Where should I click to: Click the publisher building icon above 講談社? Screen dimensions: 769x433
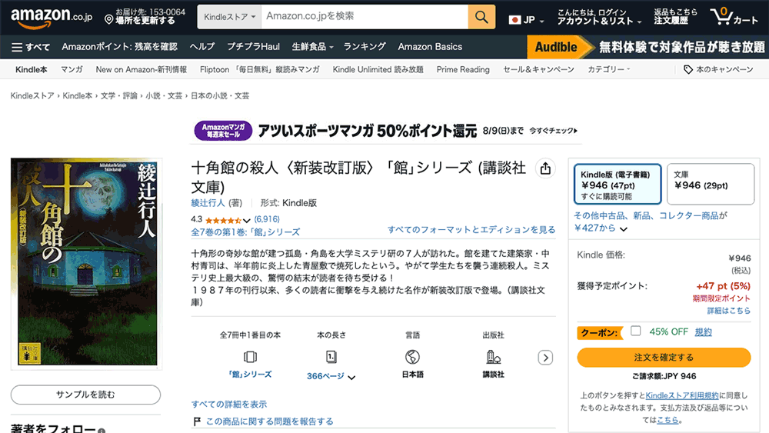[494, 357]
